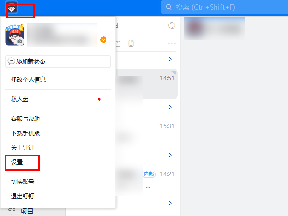
Task: Click the speech bubble status icon
Action: pyautogui.click(x=11, y=61)
